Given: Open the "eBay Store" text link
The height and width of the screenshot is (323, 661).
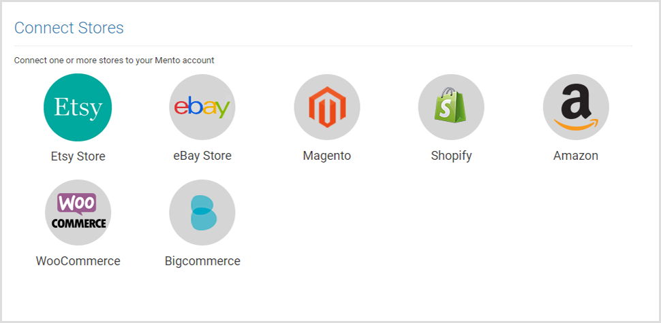Looking at the screenshot, I should click(x=202, y=156).
